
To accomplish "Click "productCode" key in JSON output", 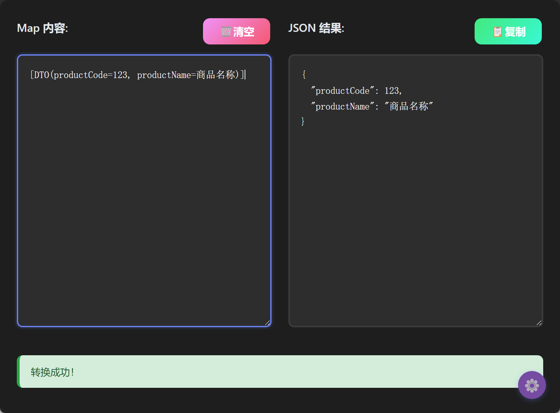I will [x=342, y=91].
